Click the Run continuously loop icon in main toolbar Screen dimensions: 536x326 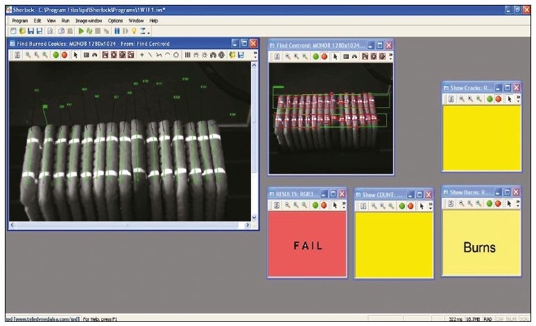[x=89, y=31]
